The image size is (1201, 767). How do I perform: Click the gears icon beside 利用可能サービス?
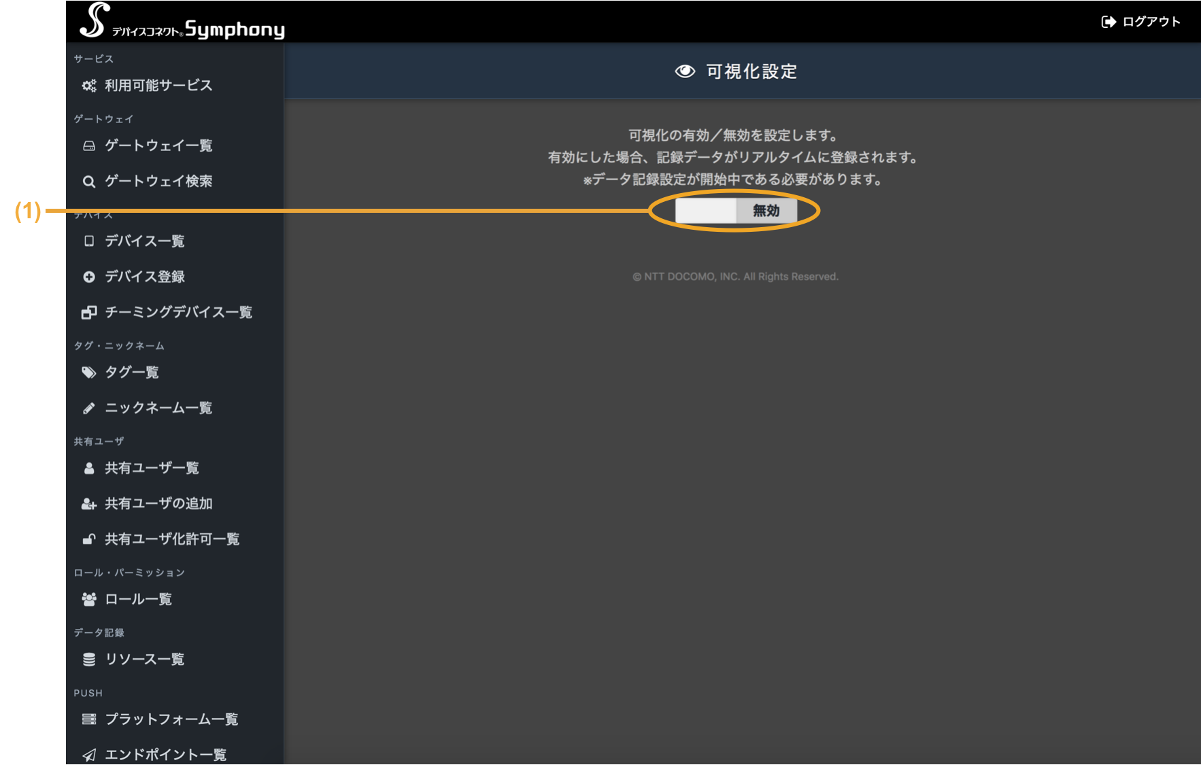pos(89,86)
